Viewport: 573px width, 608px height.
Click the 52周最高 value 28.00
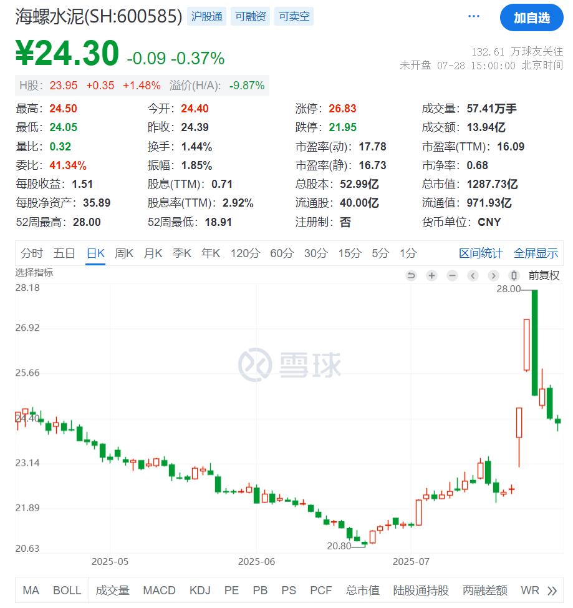[x=87, y=222]
